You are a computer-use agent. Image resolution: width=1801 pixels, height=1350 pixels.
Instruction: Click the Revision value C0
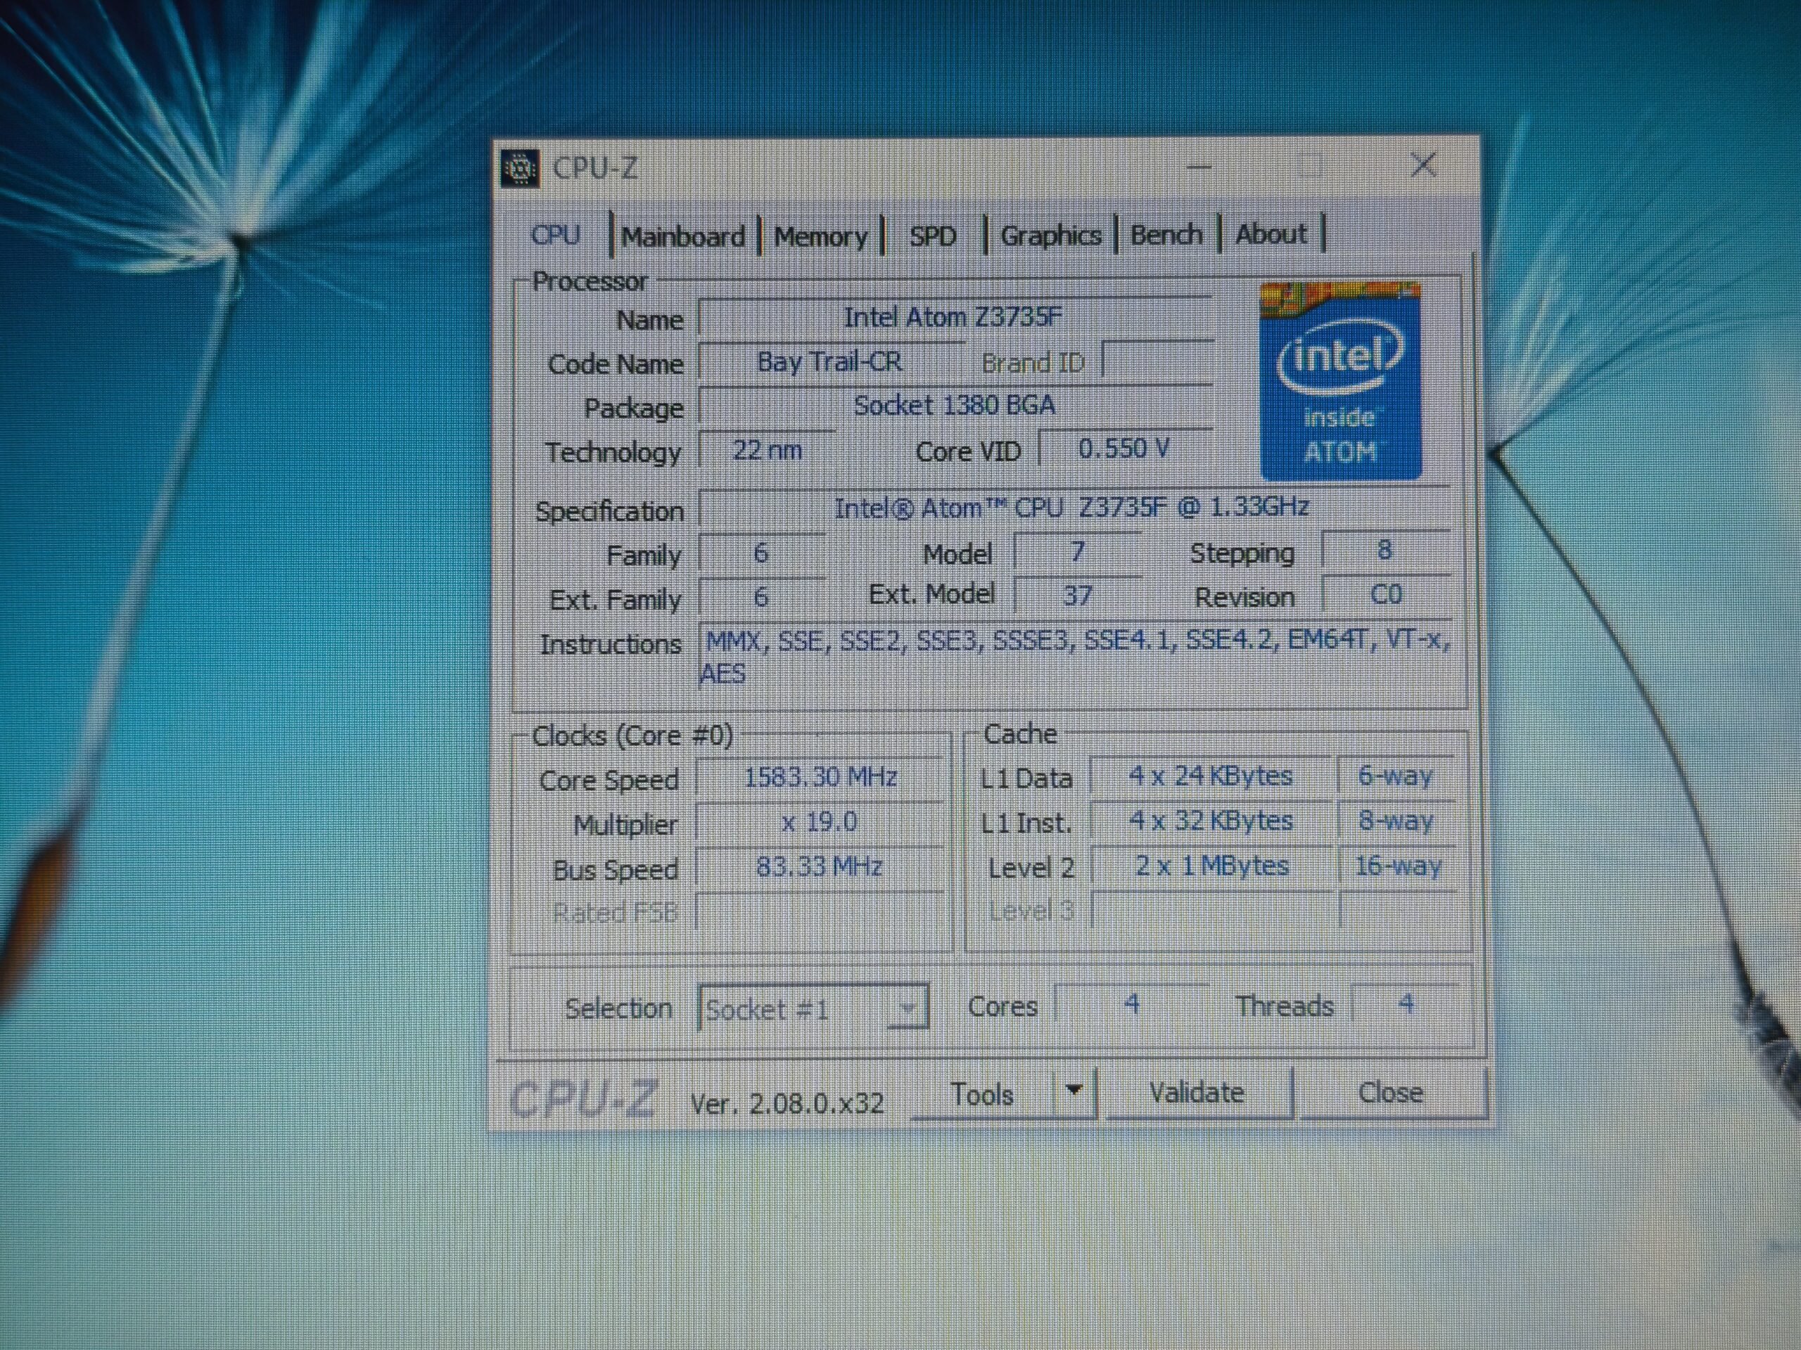coord(1386,594)
